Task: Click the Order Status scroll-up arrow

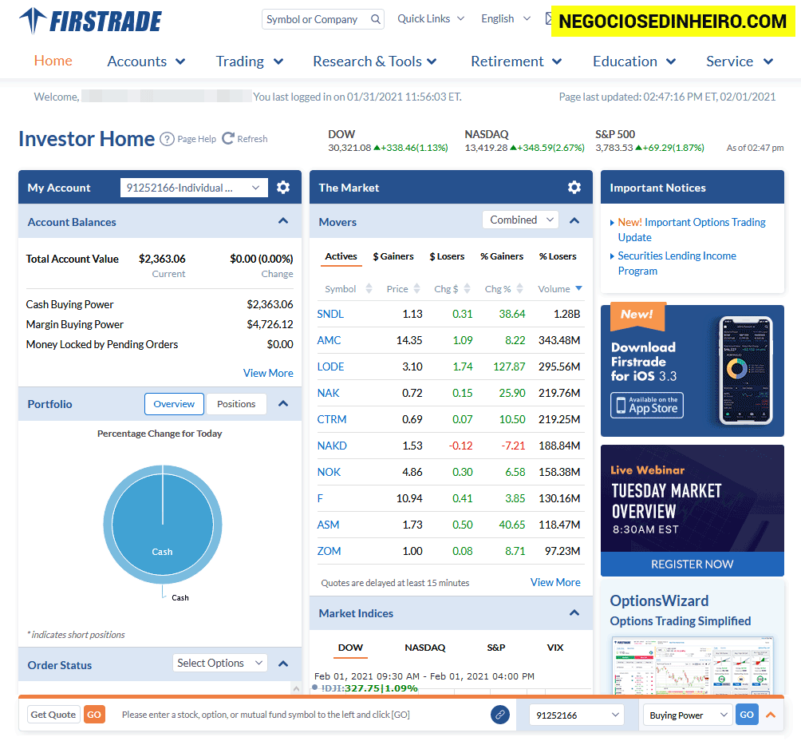Action: [296, 689]
